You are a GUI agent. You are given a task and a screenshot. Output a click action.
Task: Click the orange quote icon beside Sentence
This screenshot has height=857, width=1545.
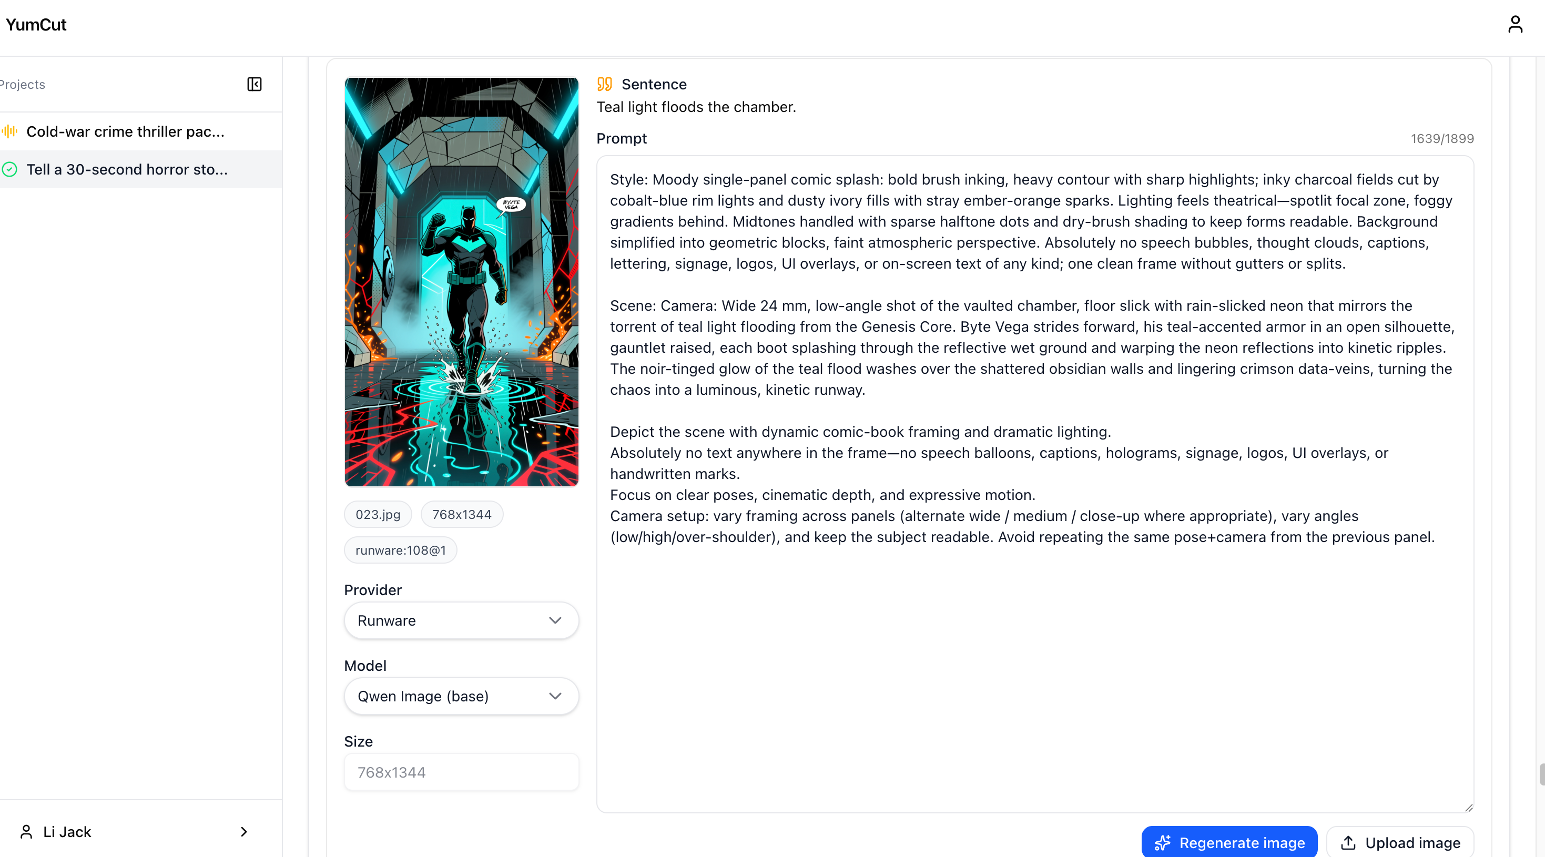point(605,84)
